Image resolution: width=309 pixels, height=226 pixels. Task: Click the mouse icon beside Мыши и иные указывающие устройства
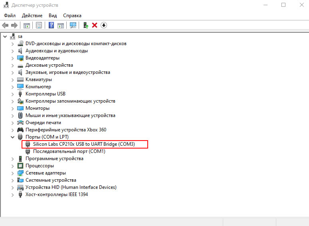20,115
